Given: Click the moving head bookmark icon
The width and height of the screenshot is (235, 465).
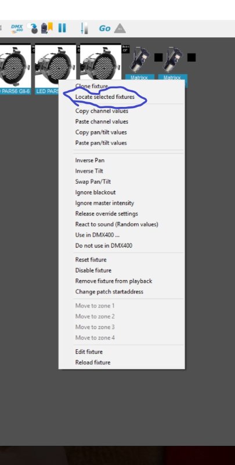Looking at the screenshot, I should 46,28.
